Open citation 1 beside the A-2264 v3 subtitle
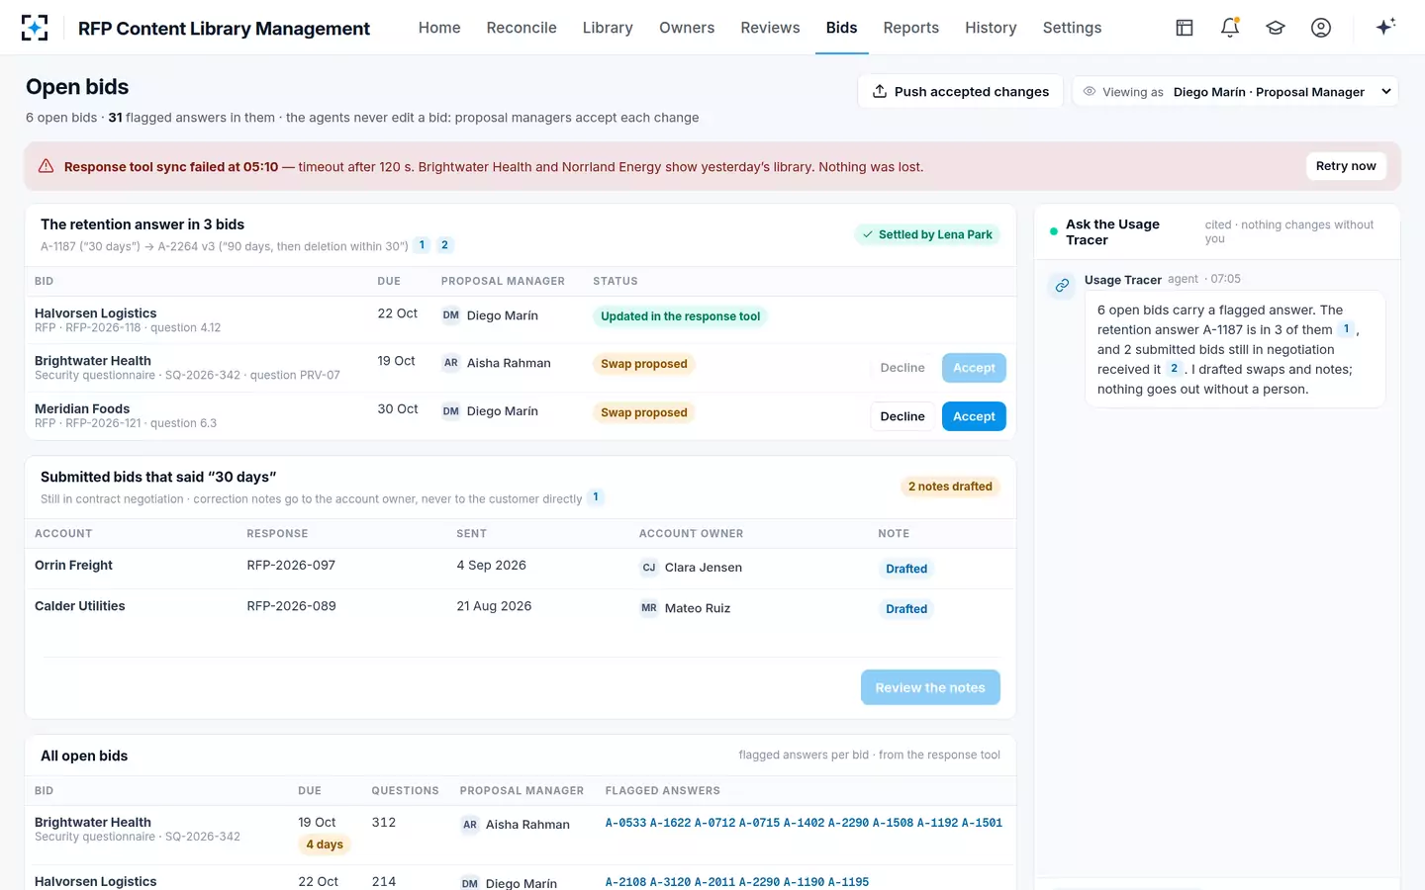Image resolution: width=1425 pixels, height=890 pixels. tap(422, 245)
